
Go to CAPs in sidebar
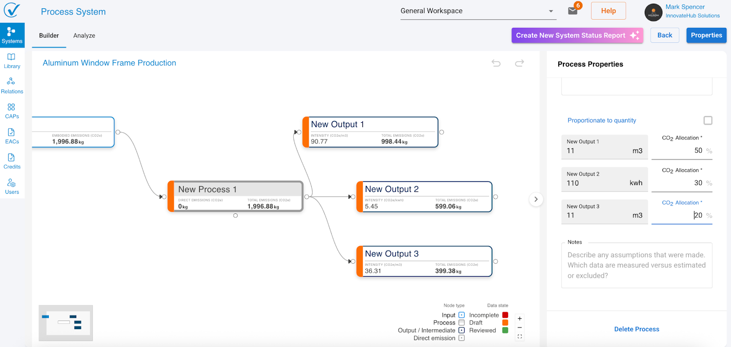coord(12,111)
